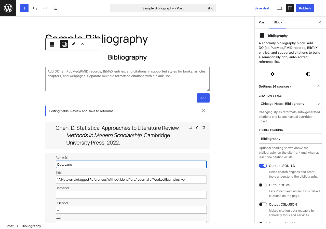Image resolution: width=326 pixels, height=229 pixels.
Task: Click the Bibliography block type icon in toolbar
Action: (x=52, y=44)
